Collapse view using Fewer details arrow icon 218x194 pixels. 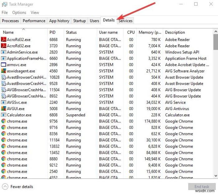tap(5, 187)
